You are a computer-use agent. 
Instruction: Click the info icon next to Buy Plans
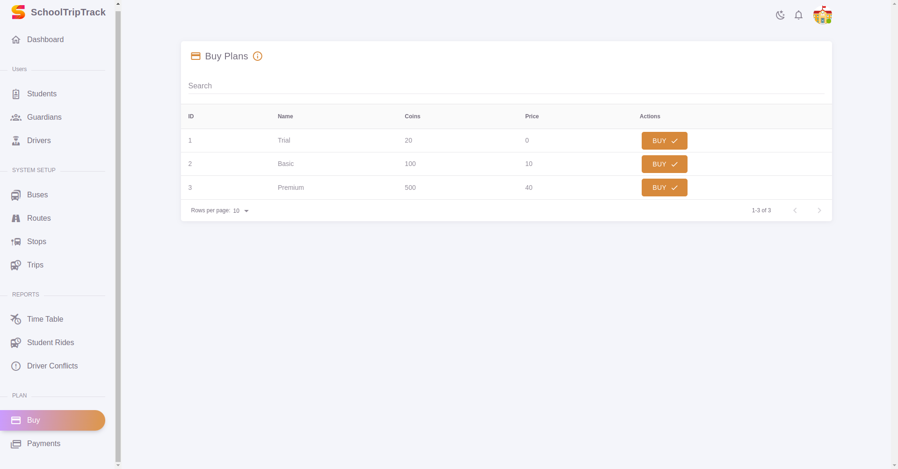tap(258, 56)
